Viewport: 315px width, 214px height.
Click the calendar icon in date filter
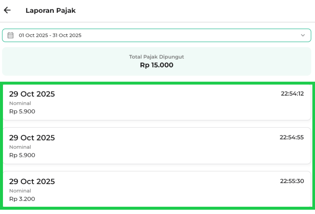tap(11, 35)
